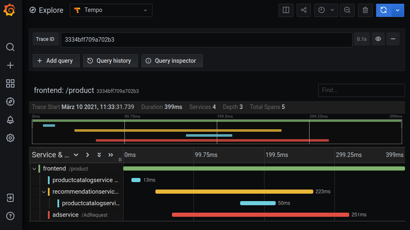410x230 pixels.
Task: Open the Tempo data source dropdown
Action: click(111, 10)
